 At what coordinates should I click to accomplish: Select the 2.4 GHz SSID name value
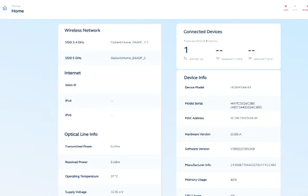point(129,42)
